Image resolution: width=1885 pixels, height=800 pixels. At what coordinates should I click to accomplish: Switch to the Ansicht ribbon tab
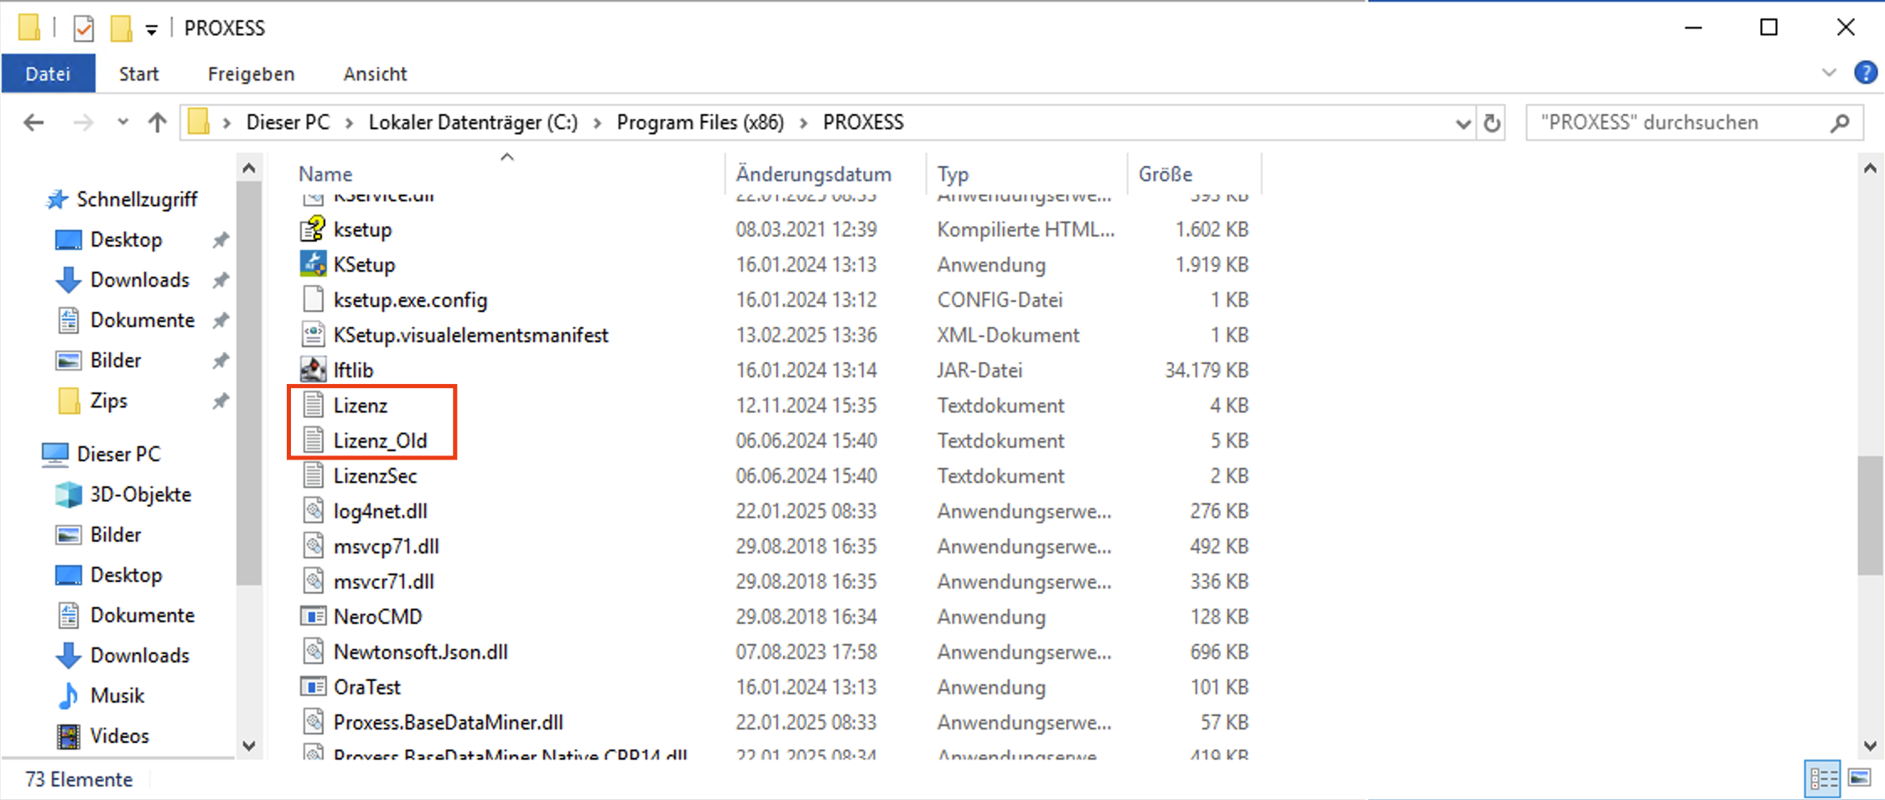(375, 74)
